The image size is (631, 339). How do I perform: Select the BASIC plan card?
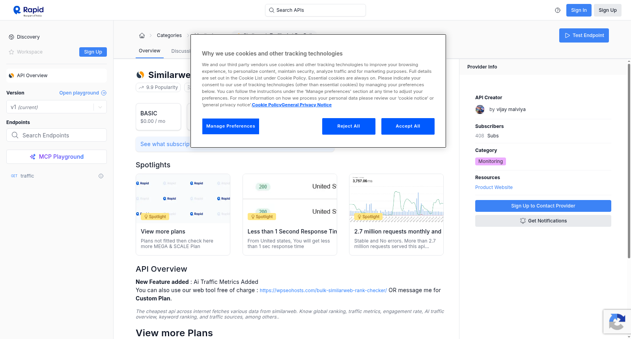(x=158, y=117)
